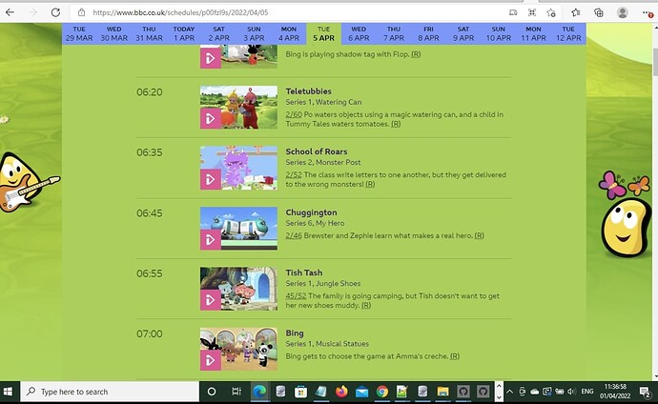Viewport: 658px width, 404px height.
Task: Click the Chuggington train thumbnail image
Action: pyautogui.click(x=238, y=229)
